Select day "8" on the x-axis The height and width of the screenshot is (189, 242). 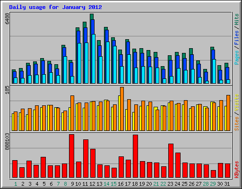(x=65, y=184)
